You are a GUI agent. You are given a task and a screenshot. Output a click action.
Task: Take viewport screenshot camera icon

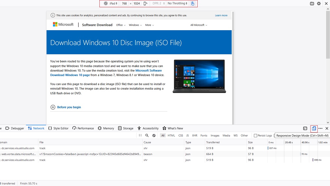312,4
